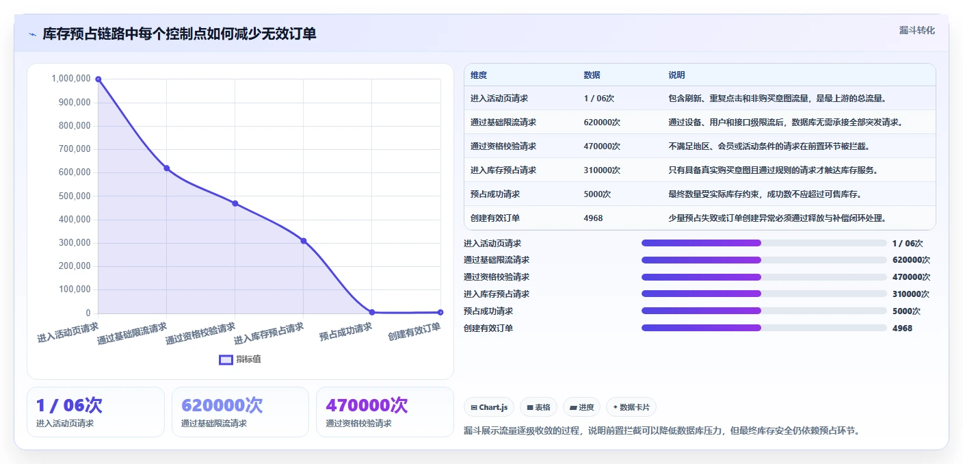The image size is (963, 464).
Task: Click the page title 库存预占链路中每个控制点如何减少无效订单
Action: coord(179,34)
